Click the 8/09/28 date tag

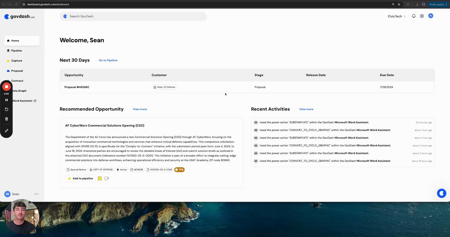[137, 170]
